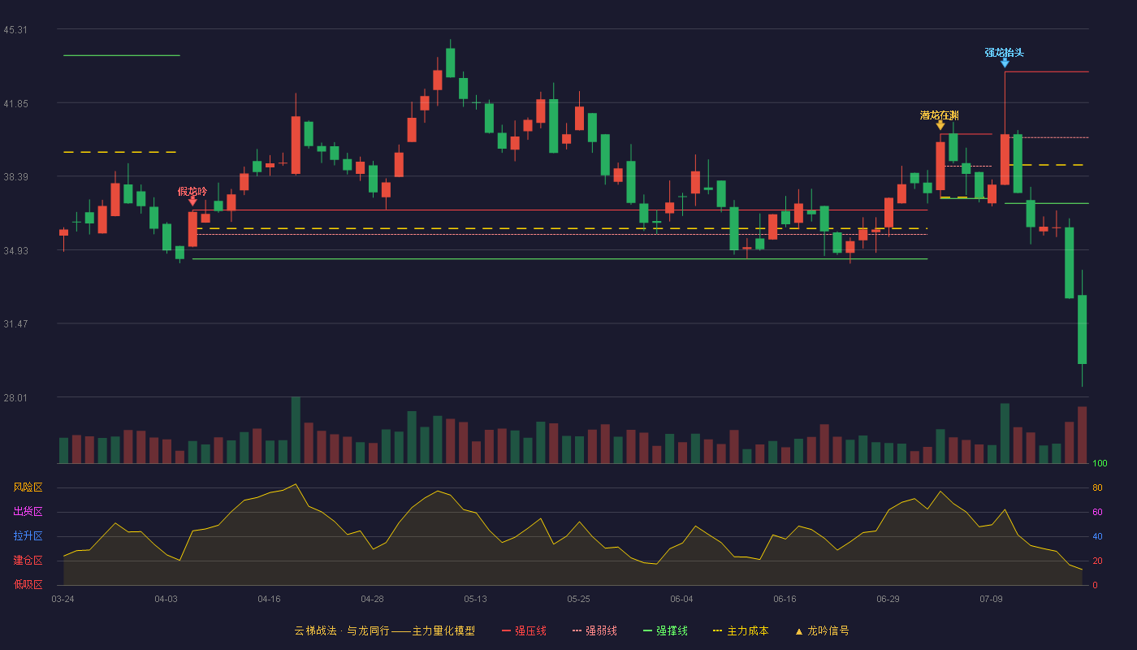Click the 07-09 date axis label

click(x=991, y=599)
